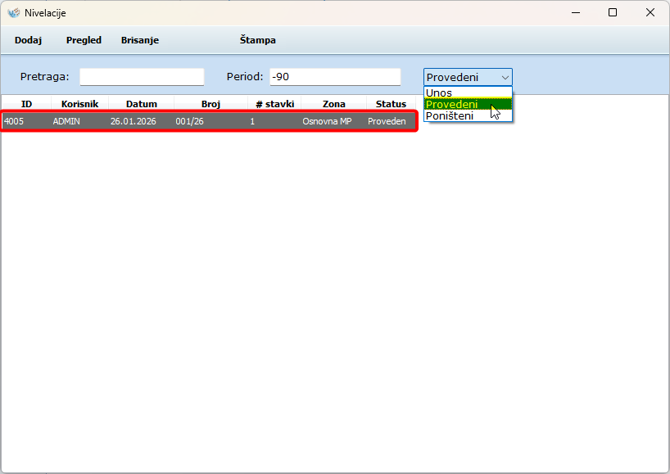
Task: Click the # stavki column header
Action: 274,104
